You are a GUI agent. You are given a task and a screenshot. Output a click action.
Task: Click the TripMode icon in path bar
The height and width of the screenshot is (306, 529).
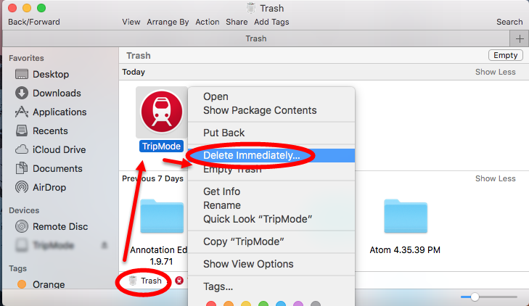(179, 281)
